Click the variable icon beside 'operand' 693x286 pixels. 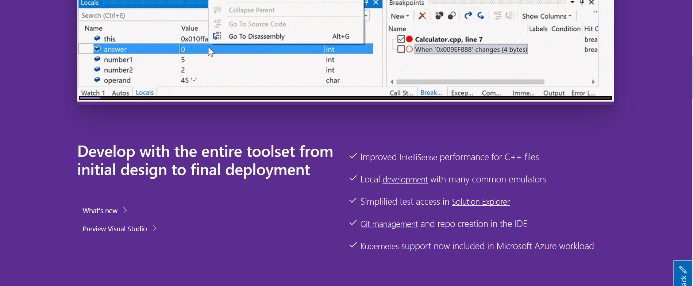click(97, 80)
